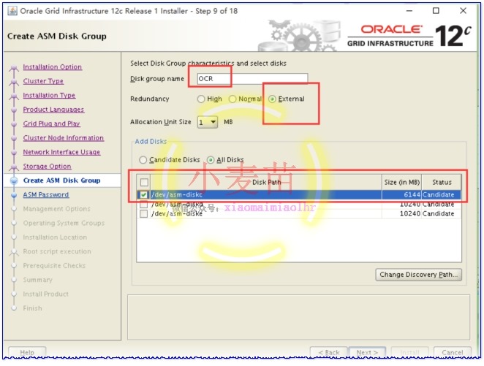Maximize the installer window

coord(436,11)
